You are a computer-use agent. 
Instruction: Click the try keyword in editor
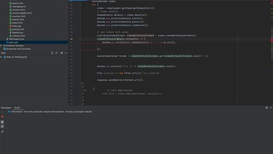tap(94, 5)
